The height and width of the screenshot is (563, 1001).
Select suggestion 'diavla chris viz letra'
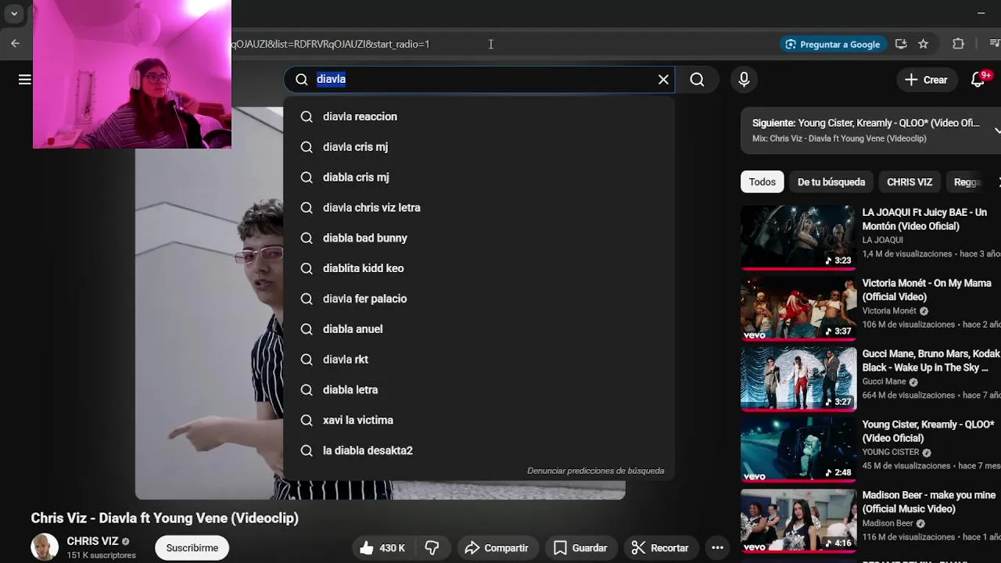(x=479, y=208)
